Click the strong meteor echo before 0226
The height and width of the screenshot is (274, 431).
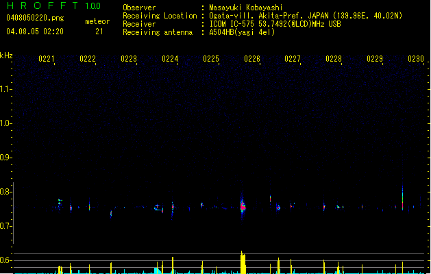point(243,207)
